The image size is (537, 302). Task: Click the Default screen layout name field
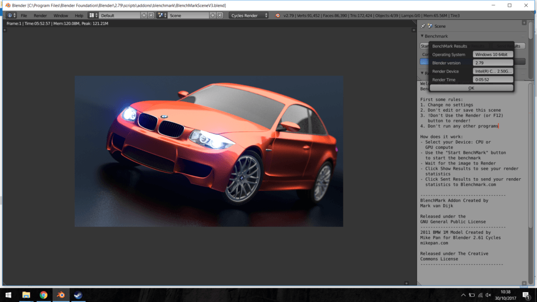(x=120, y=15)
